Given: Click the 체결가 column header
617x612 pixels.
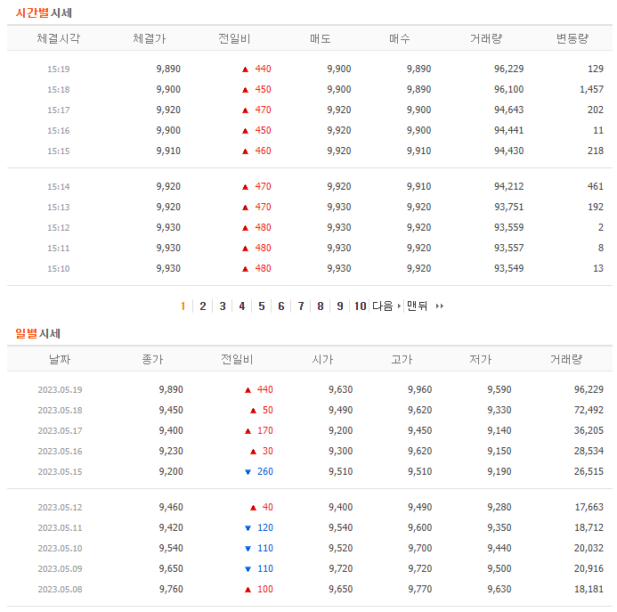Looking at the screenshot, I should [150, 38].
